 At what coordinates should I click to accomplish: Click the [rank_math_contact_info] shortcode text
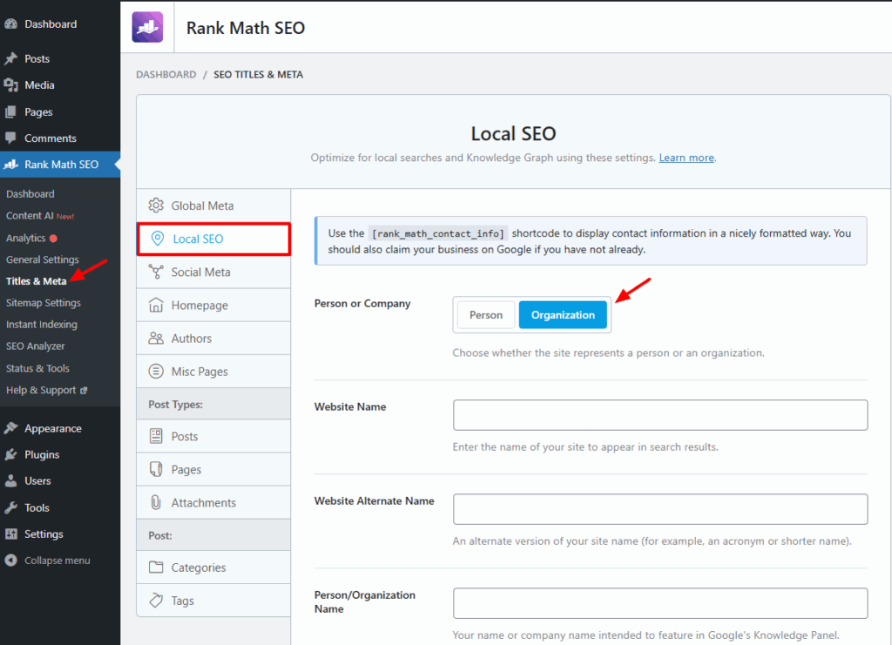coord(438,233)
